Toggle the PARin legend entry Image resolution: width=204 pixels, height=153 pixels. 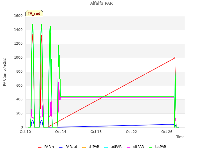46,147
